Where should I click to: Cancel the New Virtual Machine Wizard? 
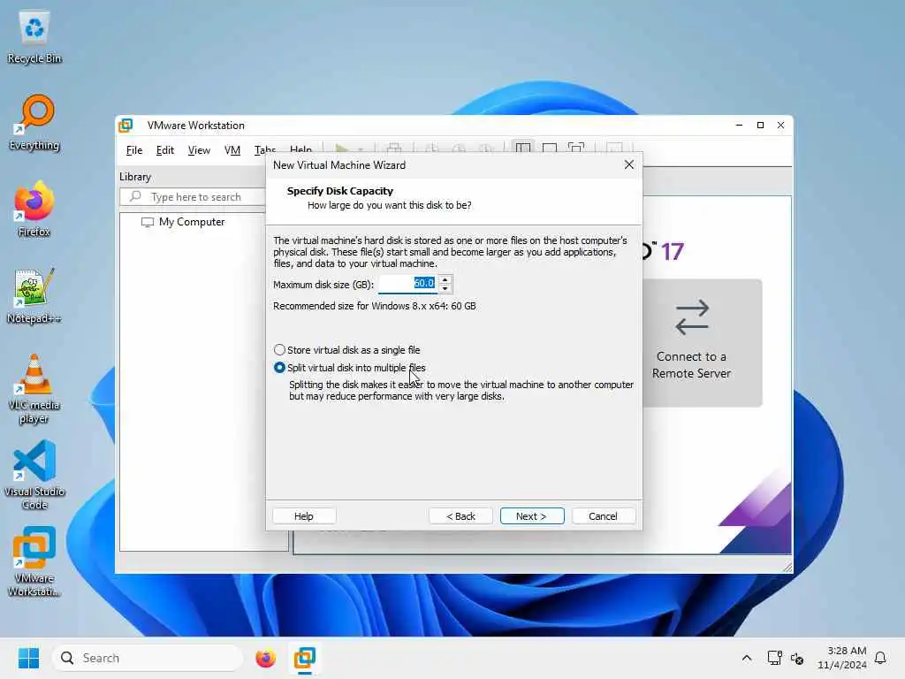pyautogui.click(x=603, y=516)
